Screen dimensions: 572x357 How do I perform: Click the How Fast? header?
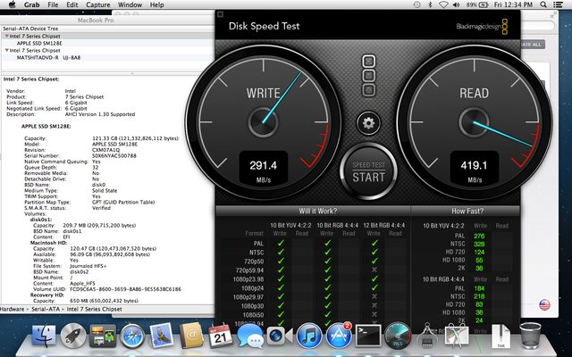click(467, 211)
